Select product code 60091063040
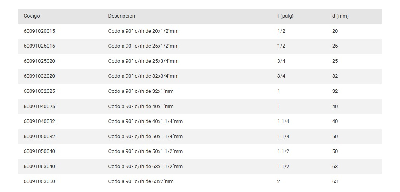The height and width of the screenshot is (192, 400). (x=39, y=167)
